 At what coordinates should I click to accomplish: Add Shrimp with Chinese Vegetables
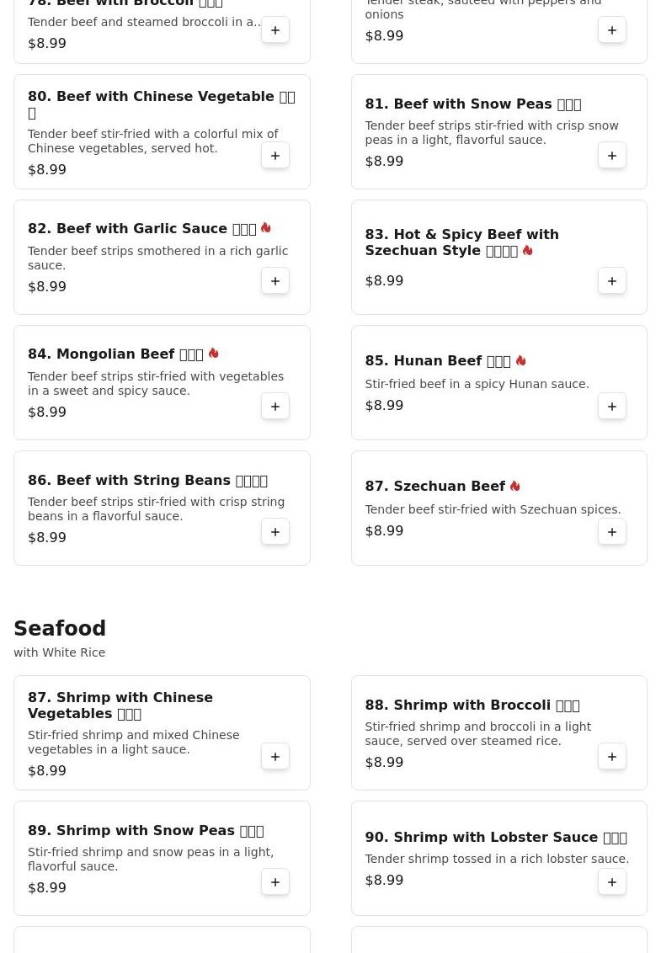tap(275, 757)
